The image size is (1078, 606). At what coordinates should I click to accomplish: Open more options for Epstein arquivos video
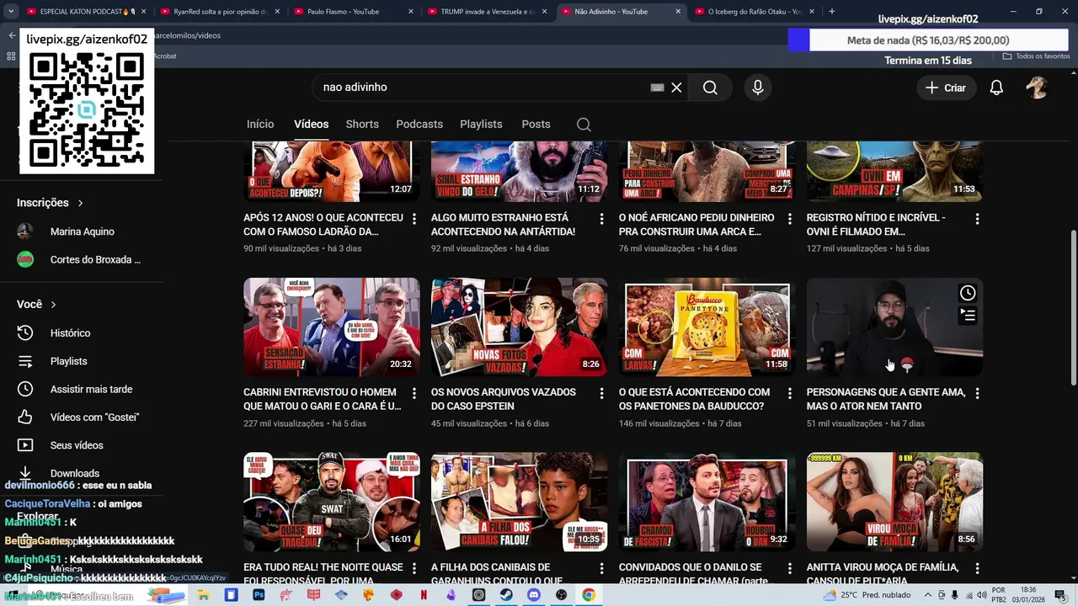pos(602,393)
